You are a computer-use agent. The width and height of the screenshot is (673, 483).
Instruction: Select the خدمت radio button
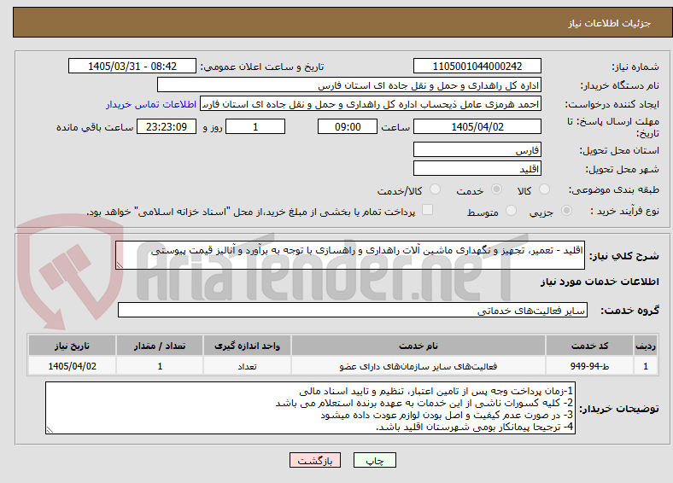pyautogui.click(x=496, y=189)
